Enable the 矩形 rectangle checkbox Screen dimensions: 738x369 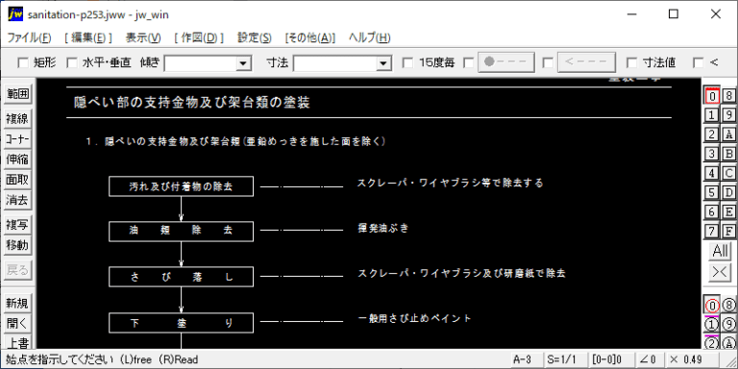[x=23, y=62]
